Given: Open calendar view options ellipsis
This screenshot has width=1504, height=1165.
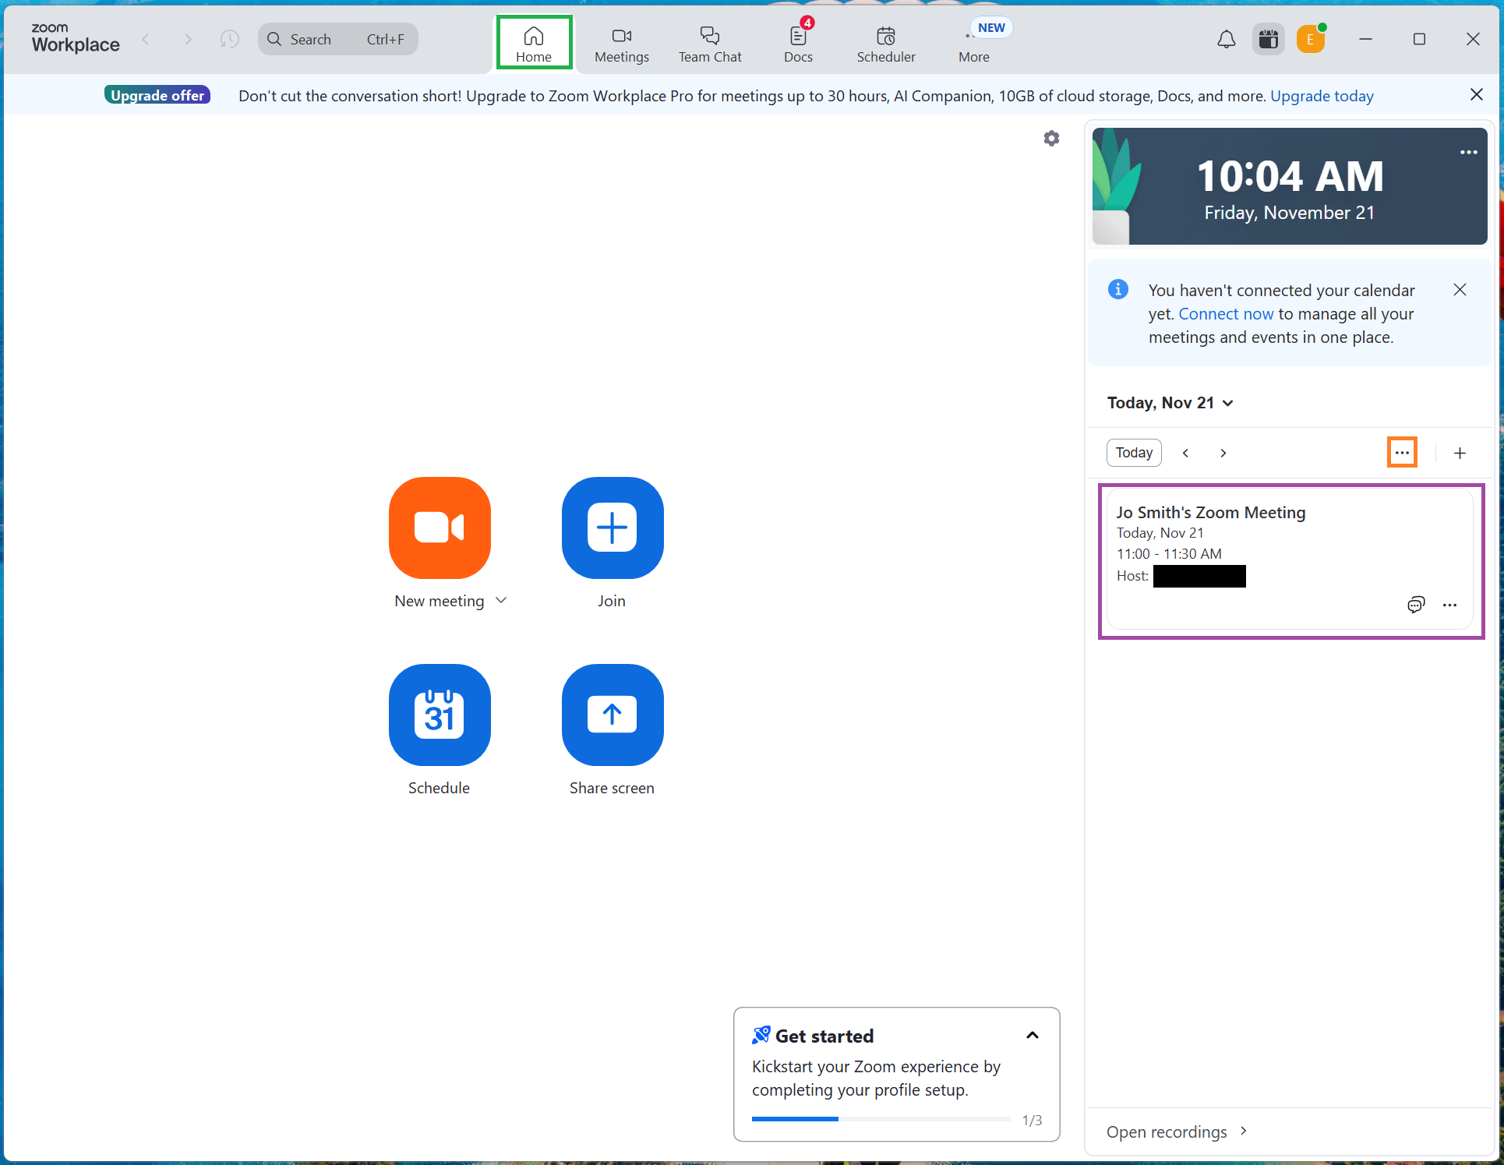Looking at the screenshot, I should [1402, 453].
